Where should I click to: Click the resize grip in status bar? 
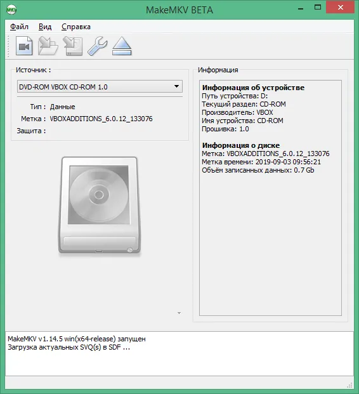click(x=349, y=385)
